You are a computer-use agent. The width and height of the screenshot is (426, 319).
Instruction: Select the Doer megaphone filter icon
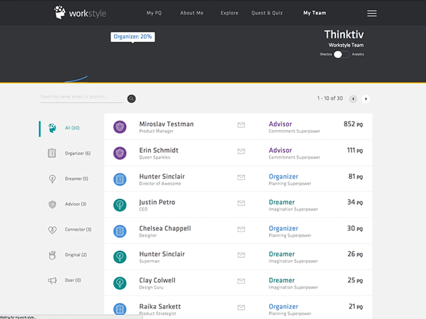[x=52, y=280]
